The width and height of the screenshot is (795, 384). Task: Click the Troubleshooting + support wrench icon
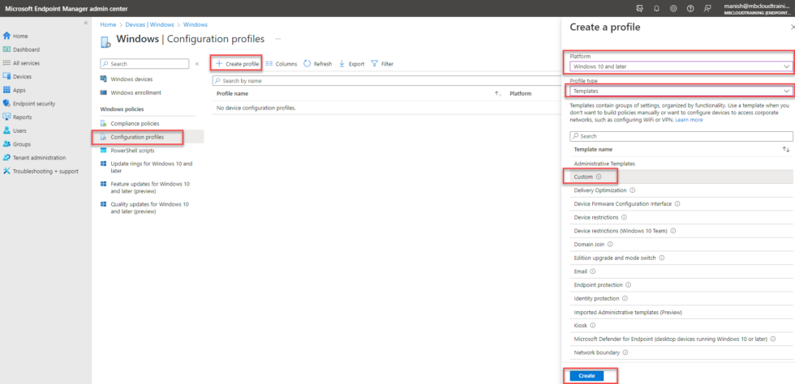click(x=6, y=171)
